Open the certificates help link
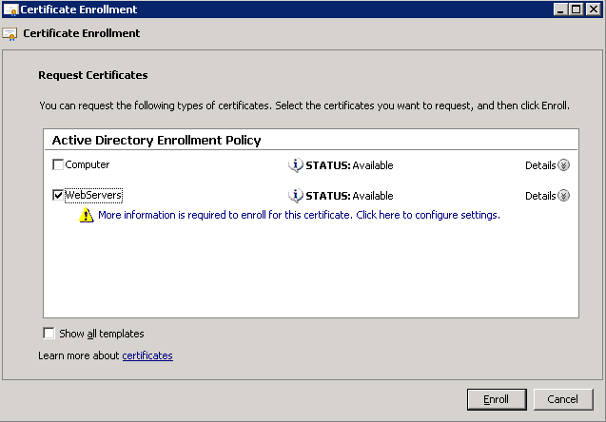Viewport: 606px width, 422px height. 147,355
